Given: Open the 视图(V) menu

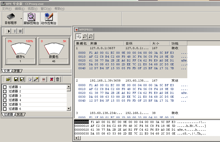Looking at the screenshot, I should (32, 9).
